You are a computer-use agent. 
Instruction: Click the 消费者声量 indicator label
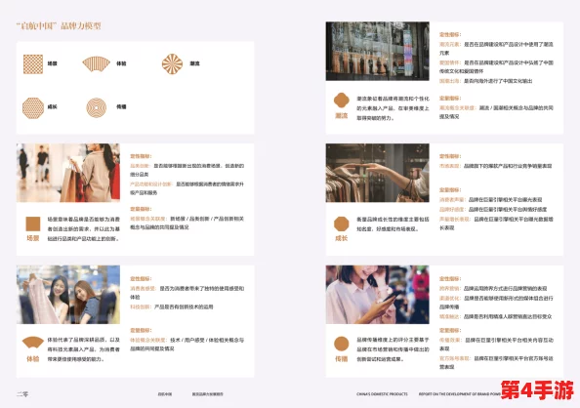pos(452,199)
